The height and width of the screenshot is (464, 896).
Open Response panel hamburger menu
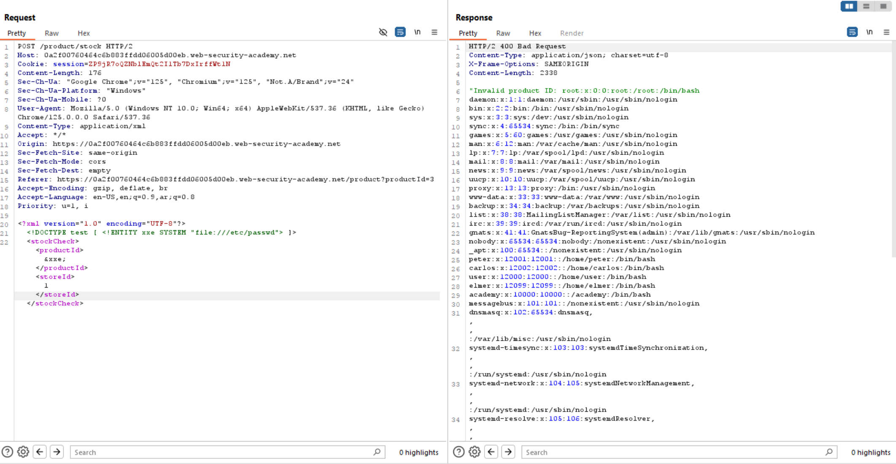[x=886, y=32]
